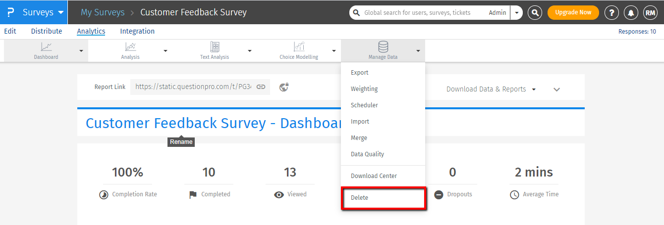Click the Responses: 10 counter
This screenshot has height=225, width=664.
pyautogui.click(x=637, y=32)
